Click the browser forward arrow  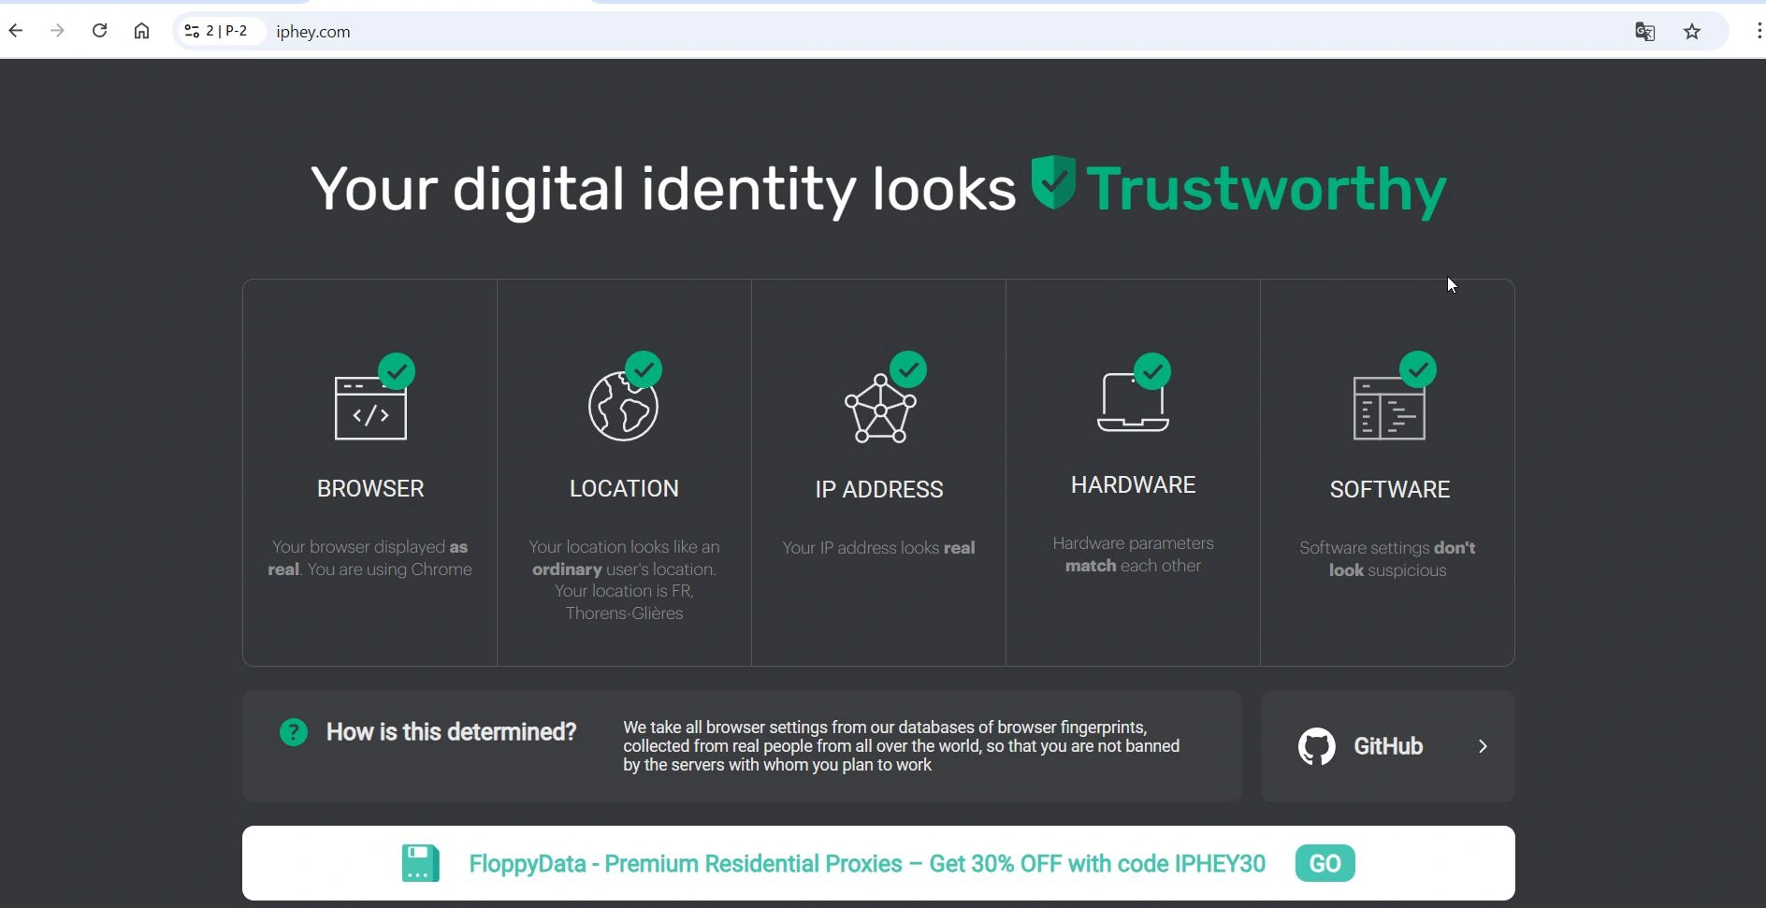coord(58,31)
